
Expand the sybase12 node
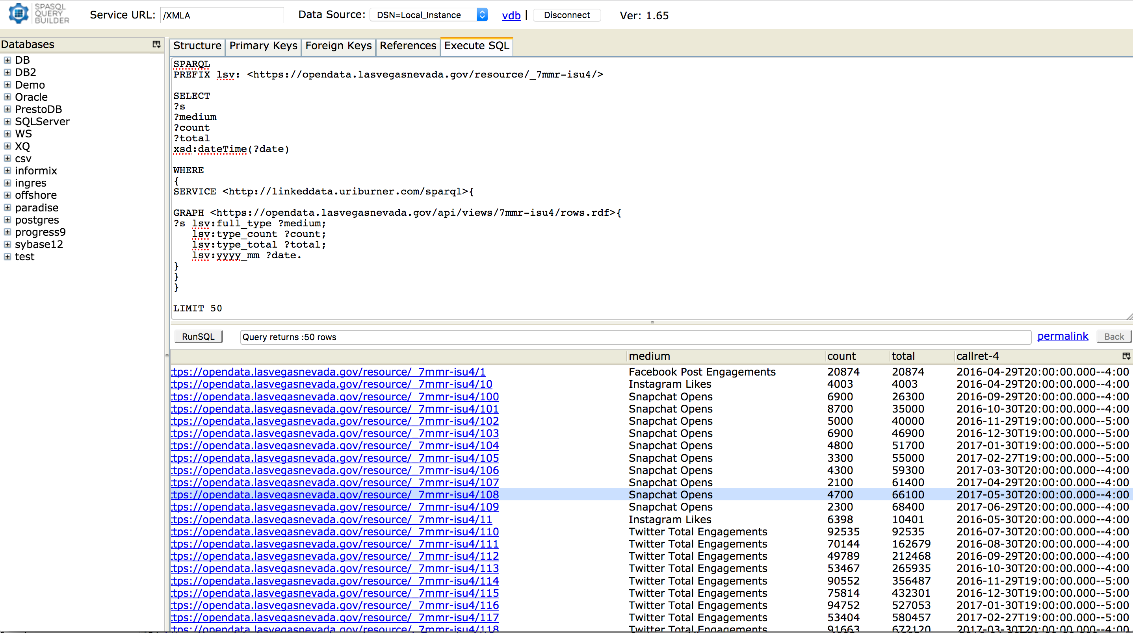click(7, 244)
